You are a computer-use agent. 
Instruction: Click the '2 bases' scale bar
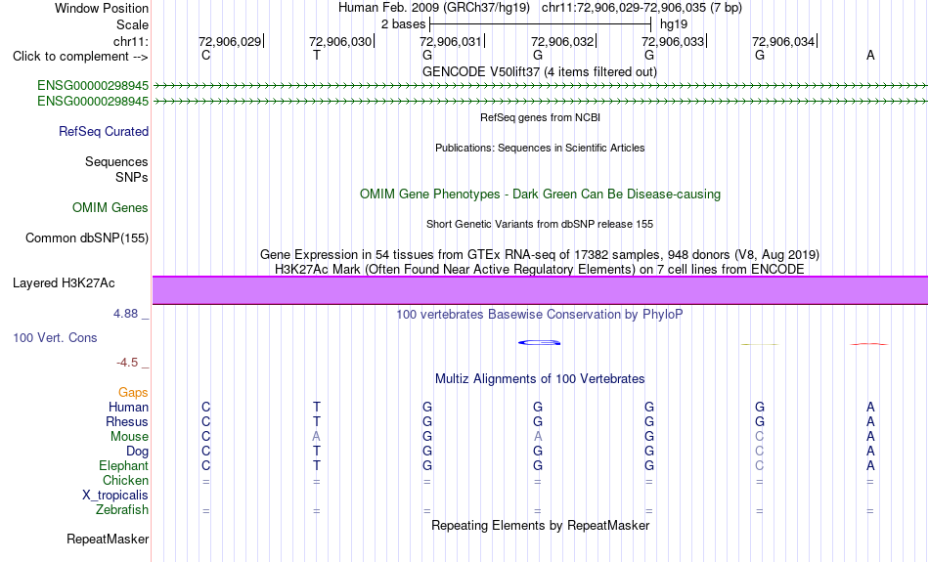pyautogui.click(x=541, y=24)
